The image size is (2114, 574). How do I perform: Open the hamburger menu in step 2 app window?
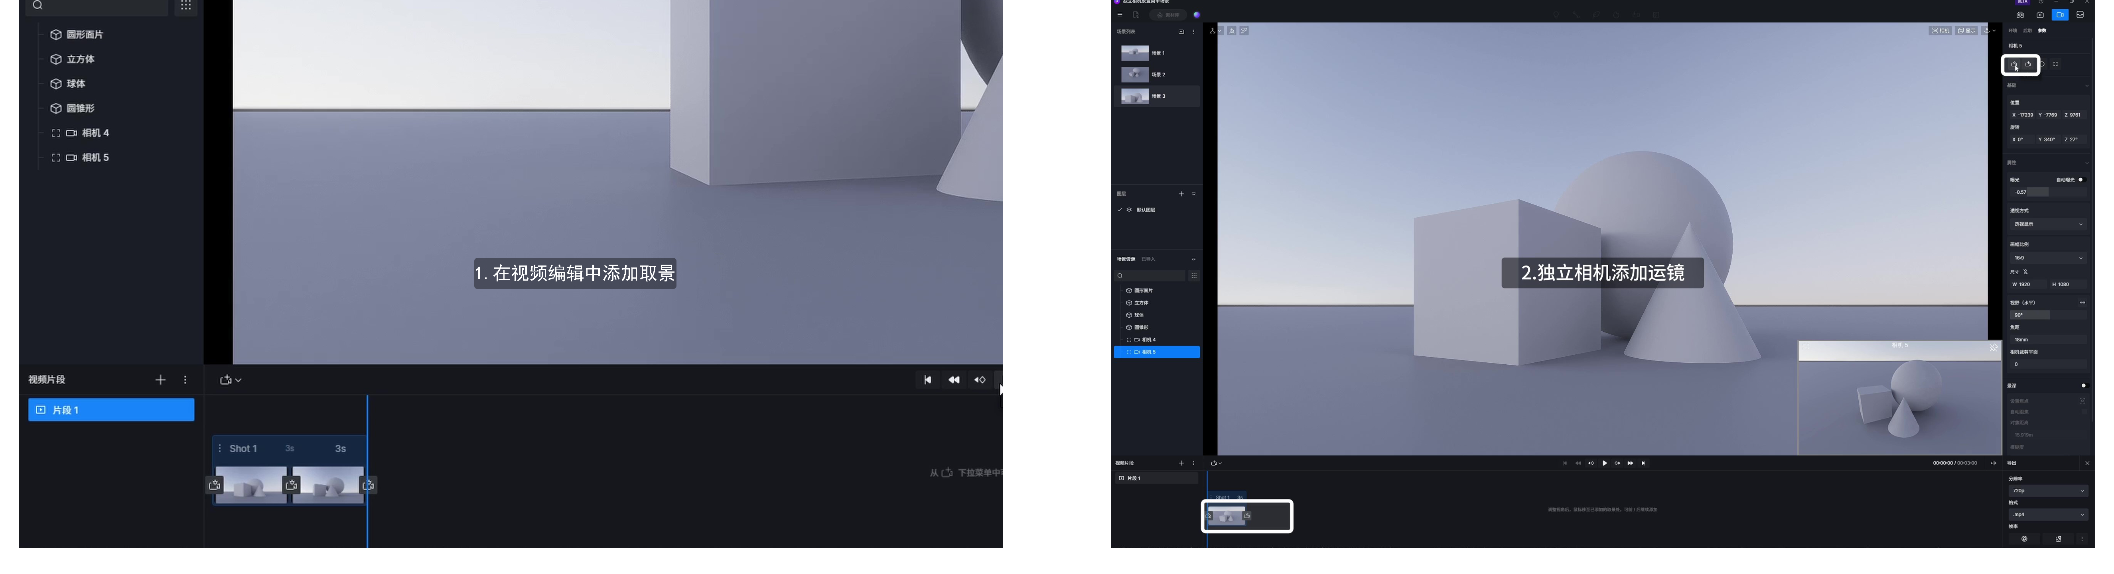[x=1119, y=15]
